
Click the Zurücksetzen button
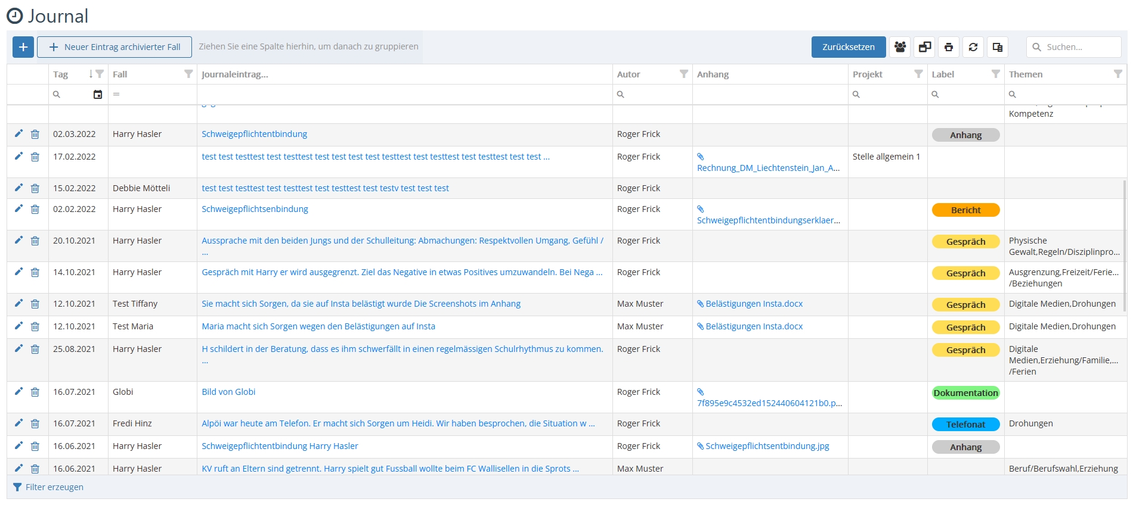[x=848, y=47]
